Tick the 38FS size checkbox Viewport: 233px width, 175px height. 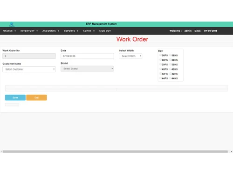pyautogui.click(x=161, y=60)
